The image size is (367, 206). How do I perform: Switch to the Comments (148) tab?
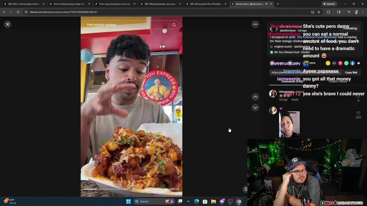[292, 82]
